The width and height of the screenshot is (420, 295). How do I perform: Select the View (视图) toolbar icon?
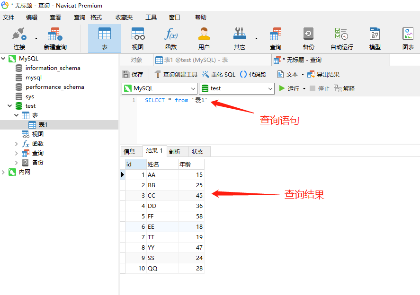tap(138, 34)
